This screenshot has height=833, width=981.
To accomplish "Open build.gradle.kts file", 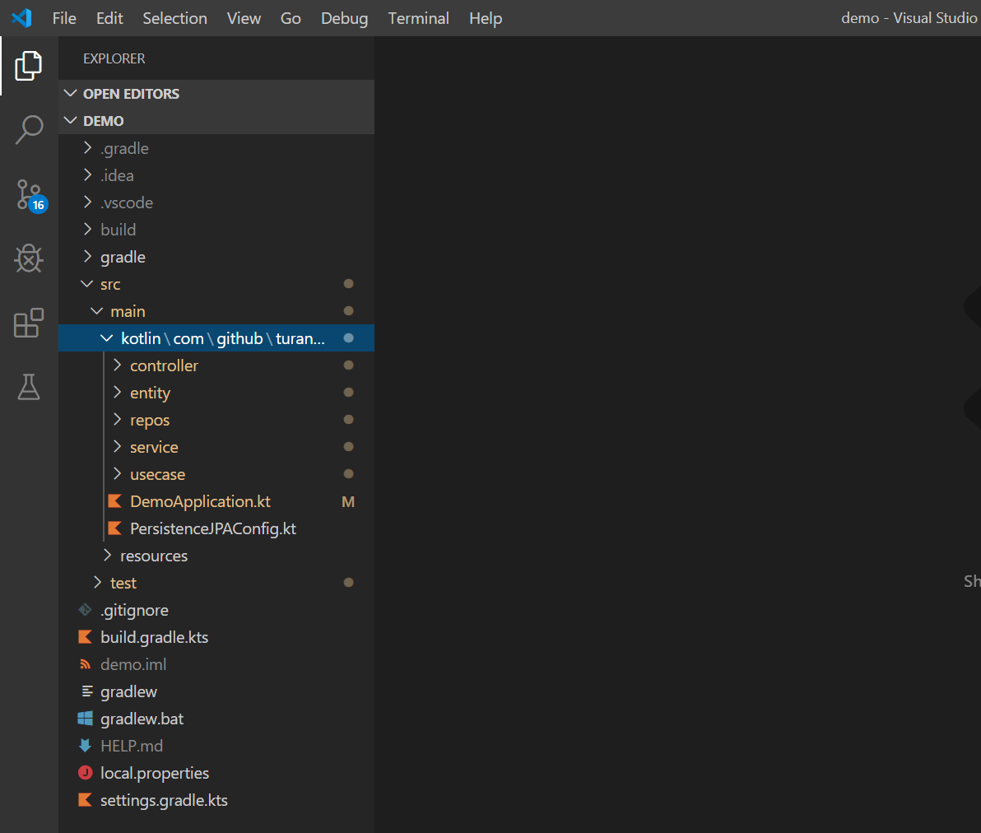I will (x=154, y=637).
